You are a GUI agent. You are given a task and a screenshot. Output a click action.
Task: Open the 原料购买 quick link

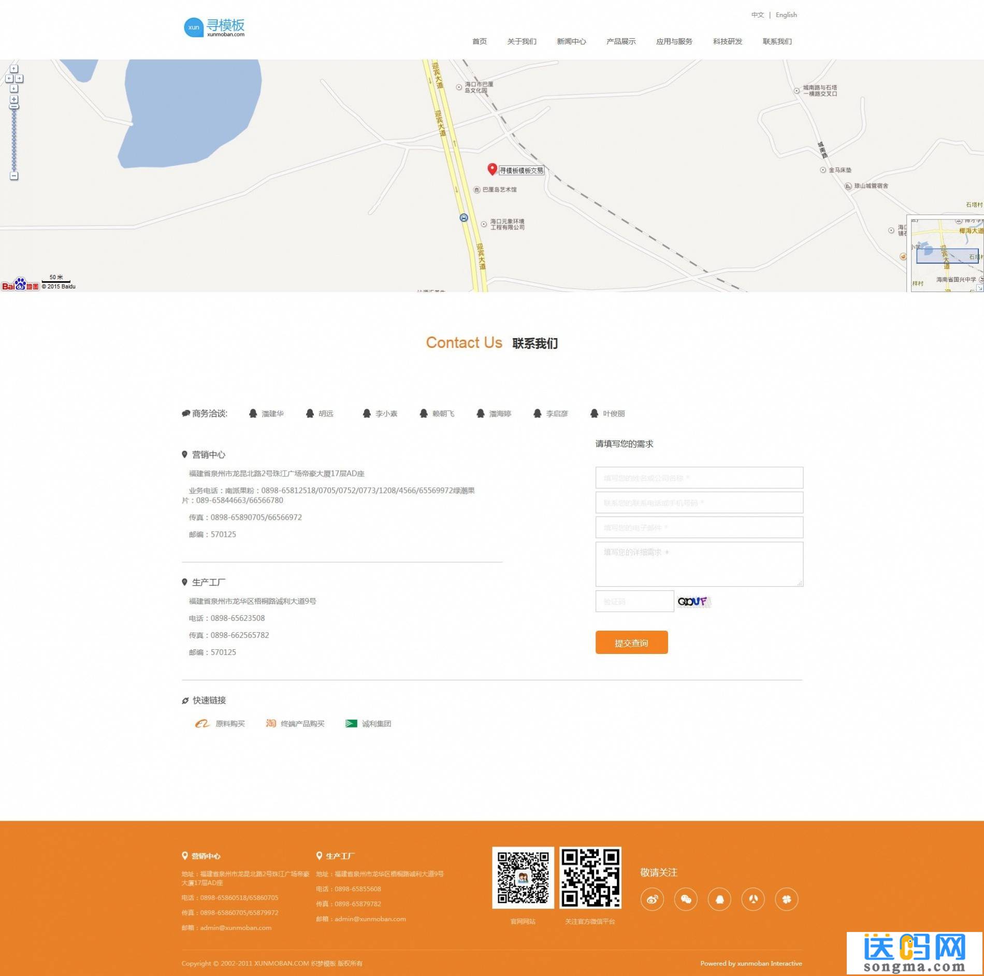230,724
